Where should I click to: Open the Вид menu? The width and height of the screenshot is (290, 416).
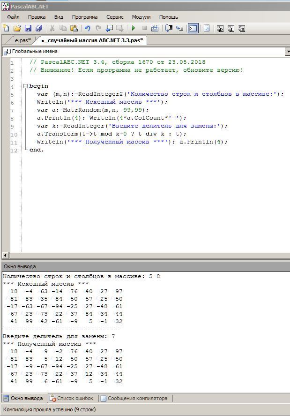point(59,17)
